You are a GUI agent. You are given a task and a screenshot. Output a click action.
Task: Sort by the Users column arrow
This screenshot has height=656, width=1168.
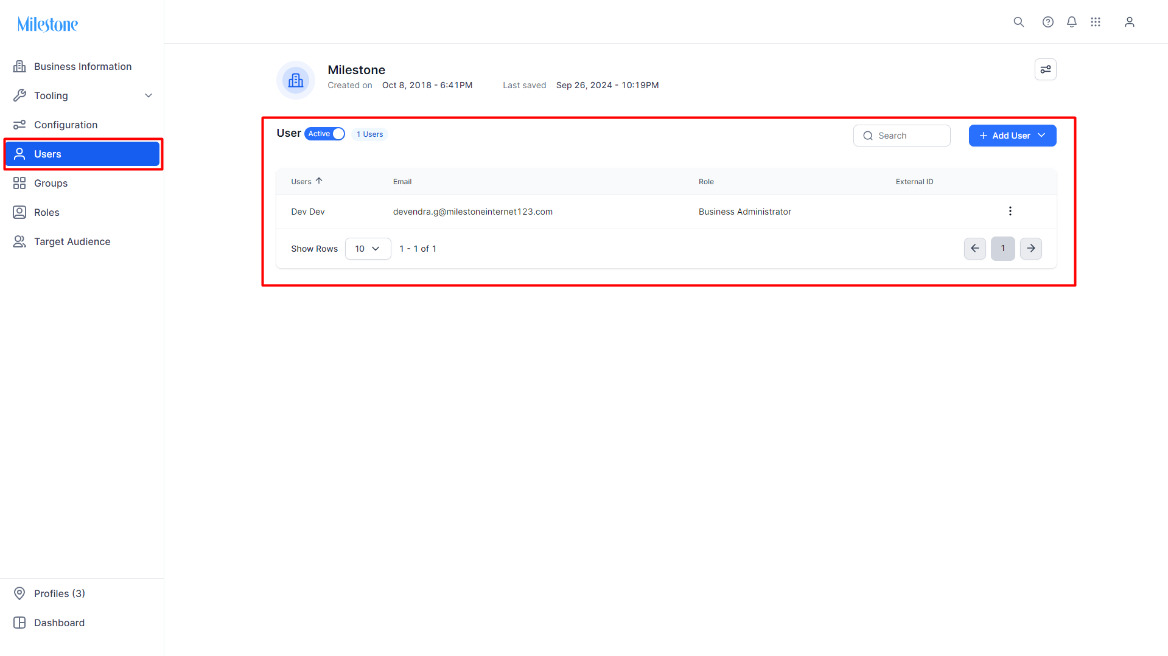319,181
